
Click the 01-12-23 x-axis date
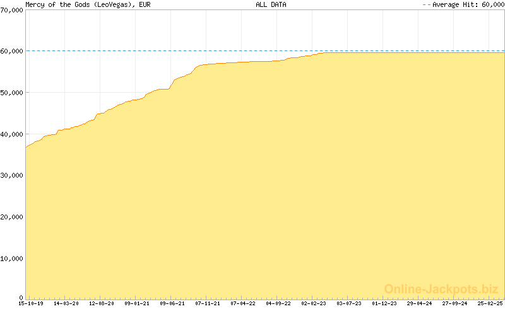pyautogui.click(x=384, y=303)
